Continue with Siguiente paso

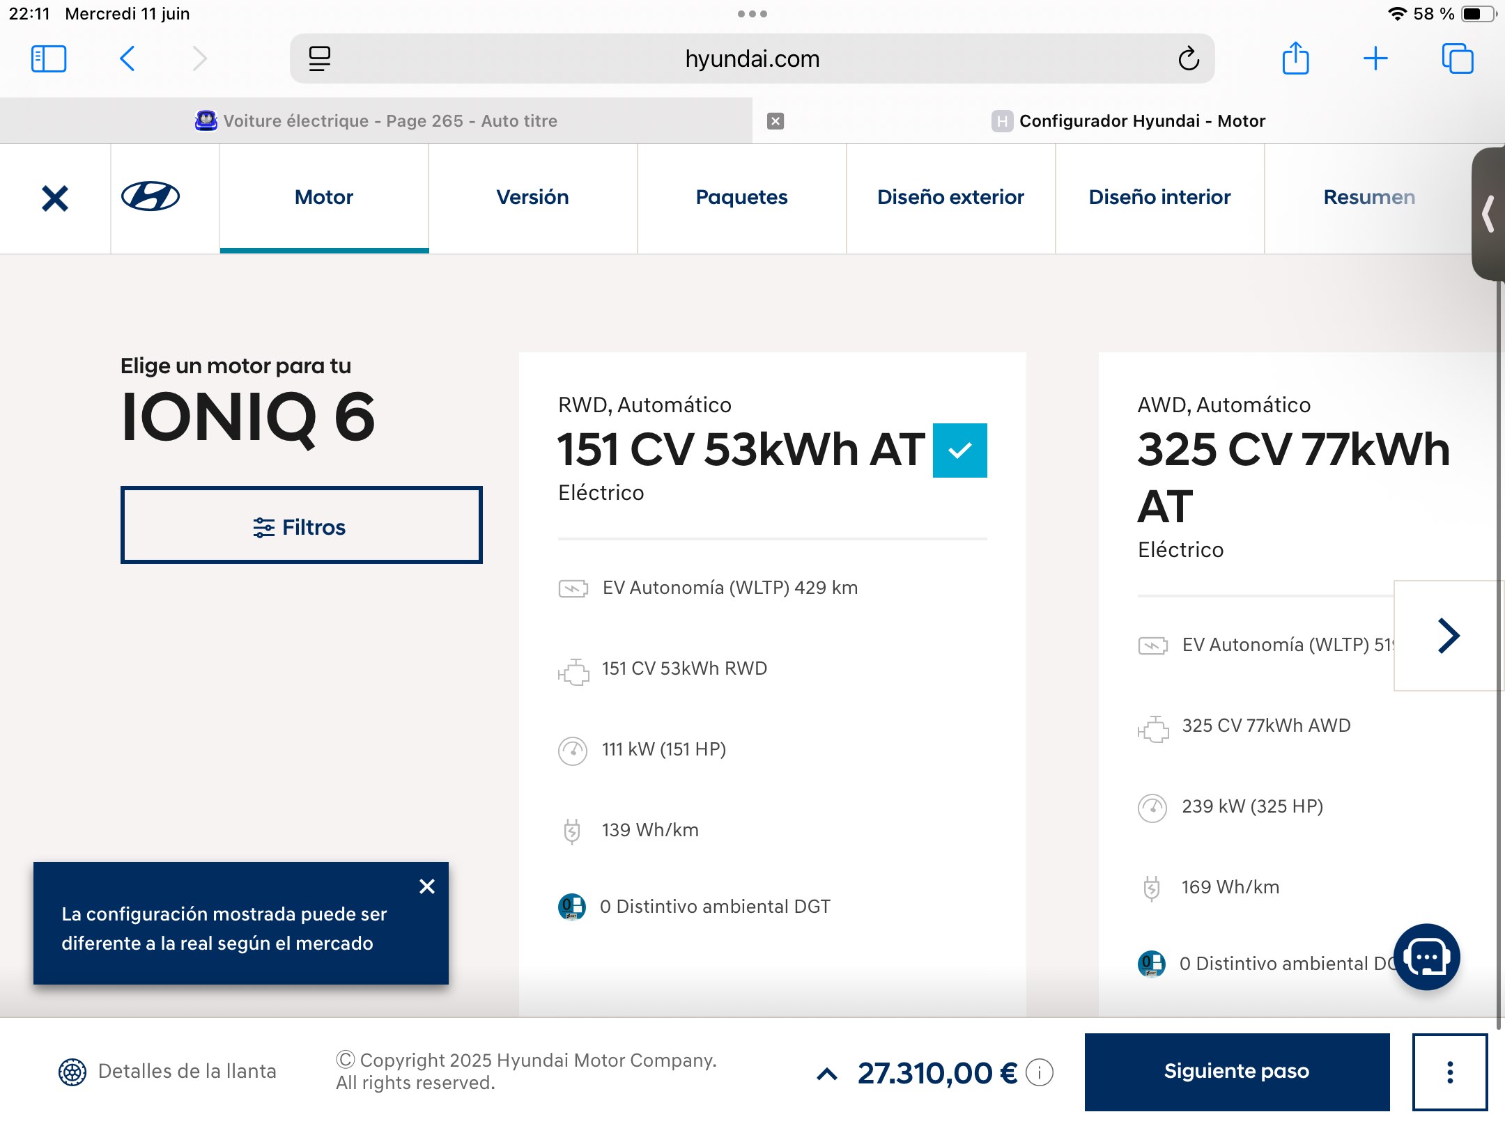point(1237,1072)
